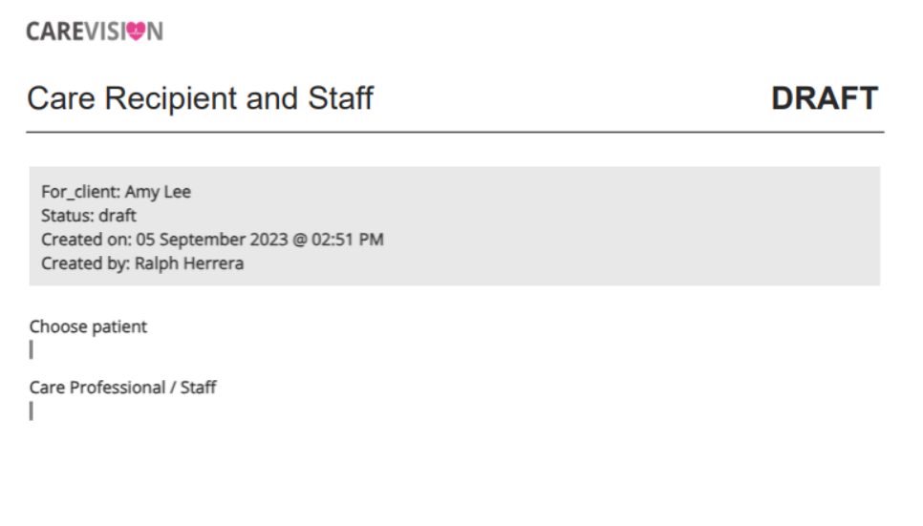Click the Care Professional / Staff label
The width and height of the screenshot is (923, 526).
point(123,388)
